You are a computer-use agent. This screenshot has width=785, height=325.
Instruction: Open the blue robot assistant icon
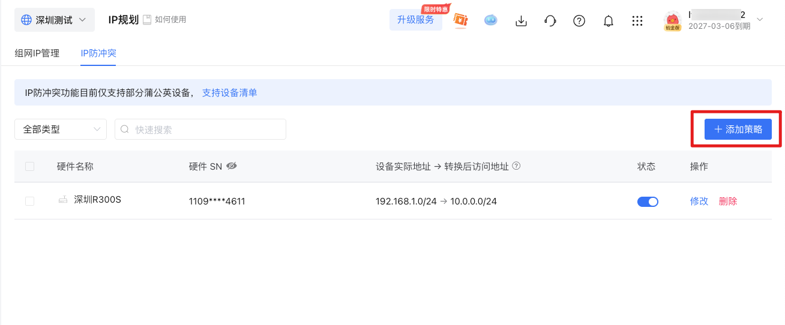[491, 20]
